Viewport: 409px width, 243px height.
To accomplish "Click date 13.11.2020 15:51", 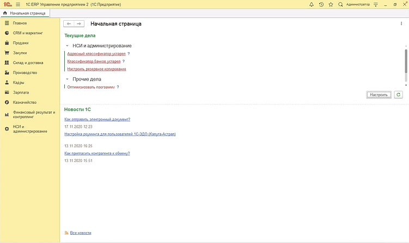I will (78, 161).
